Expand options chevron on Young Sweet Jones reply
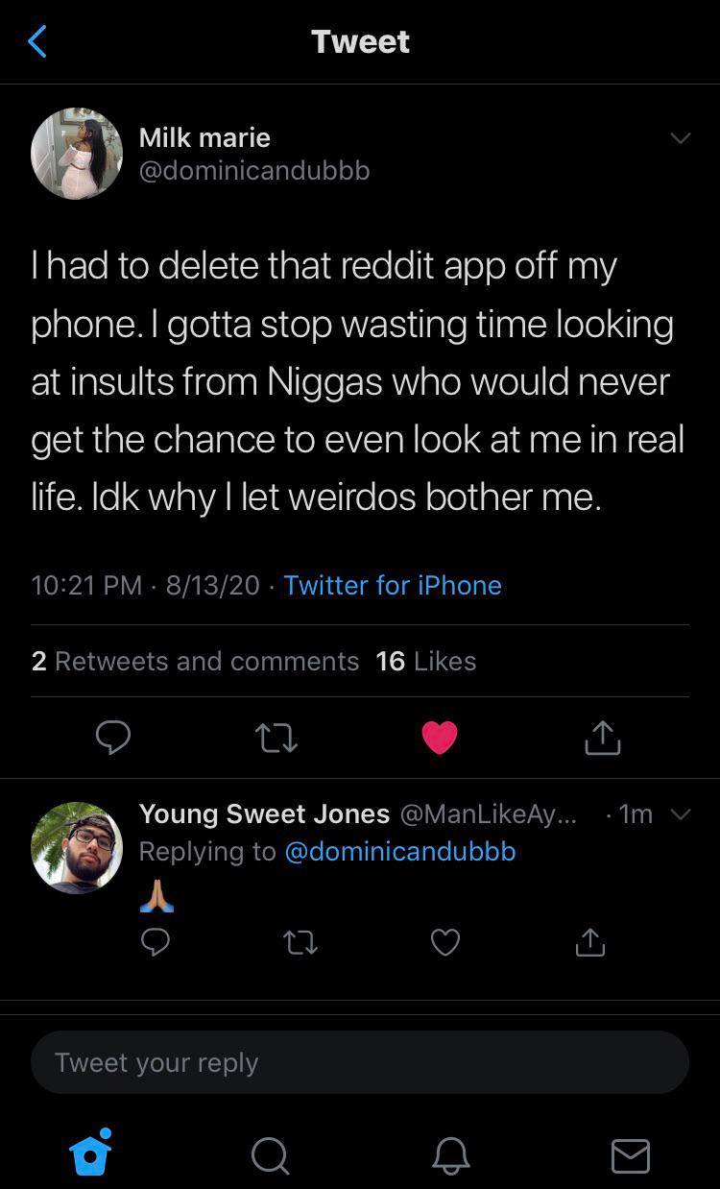This screenshot has width=720, height=1189. click(680, 814)
